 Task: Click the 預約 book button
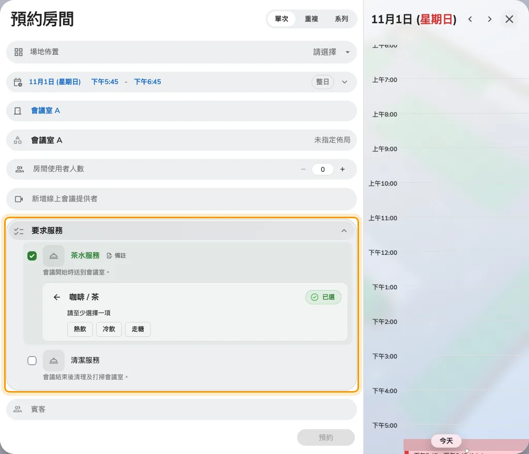click(x=326, y=437)
